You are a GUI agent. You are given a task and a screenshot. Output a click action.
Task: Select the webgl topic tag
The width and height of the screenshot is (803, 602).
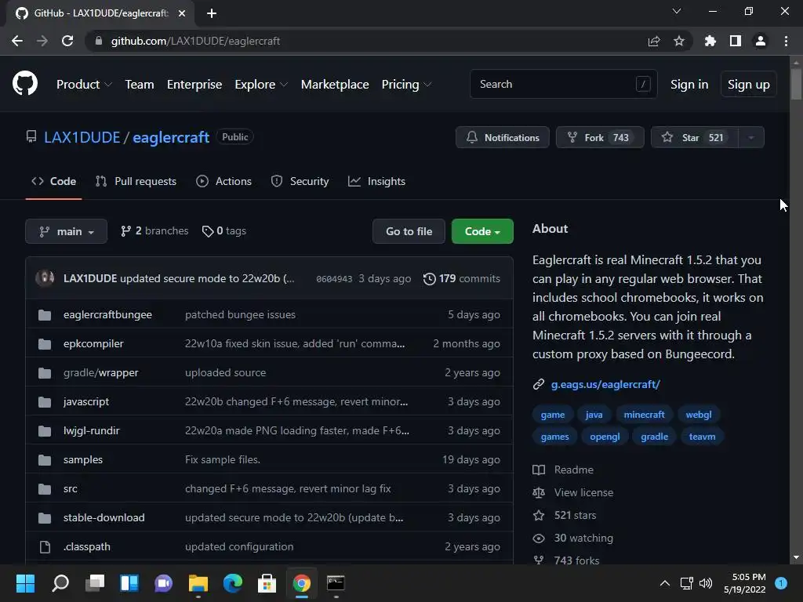pyautogui.click(x=699, y=415)
